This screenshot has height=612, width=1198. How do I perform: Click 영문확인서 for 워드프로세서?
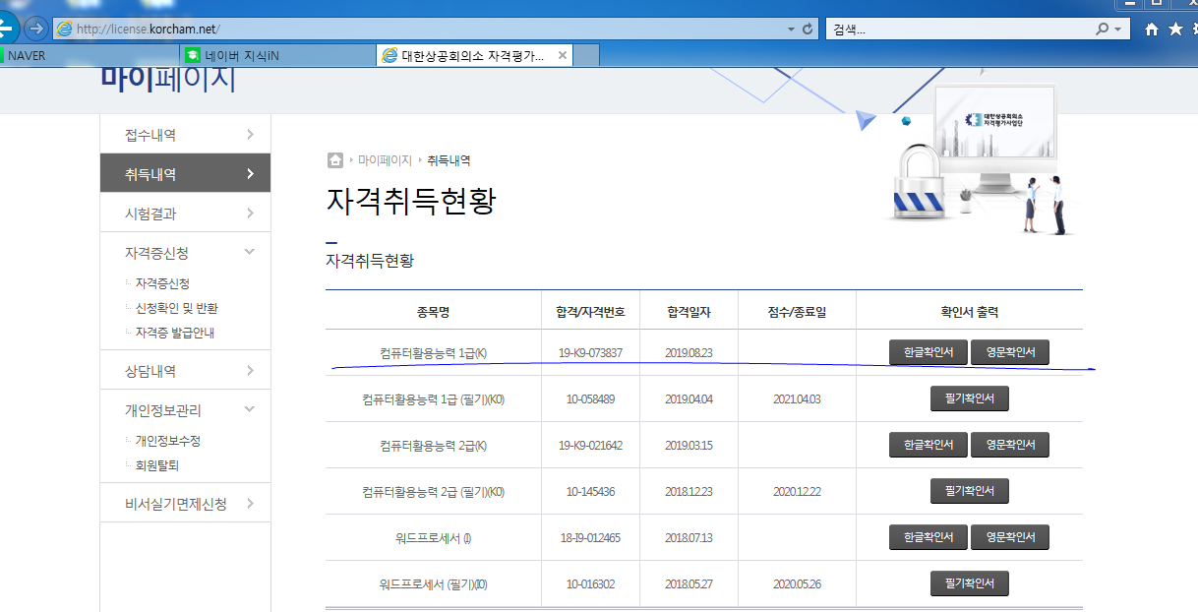[x=1010, y=537]
